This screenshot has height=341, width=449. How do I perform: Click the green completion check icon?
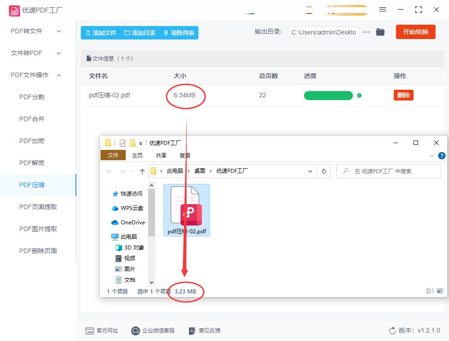pos(359,96)
